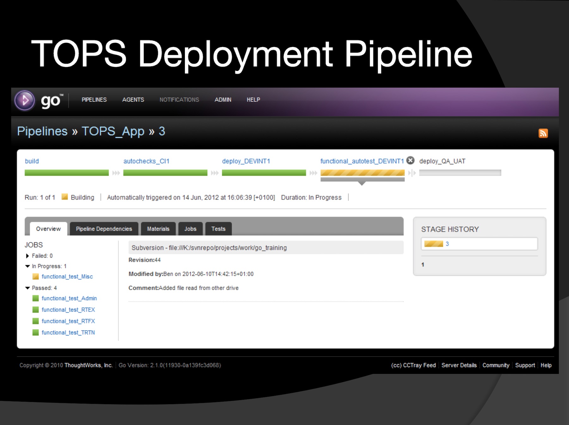Open the functional_test_RTFX job
Viewport: 569px width, 425px height.
coord(68,321)
